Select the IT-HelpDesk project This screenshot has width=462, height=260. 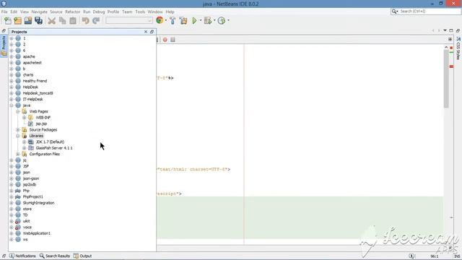[32, 99]
